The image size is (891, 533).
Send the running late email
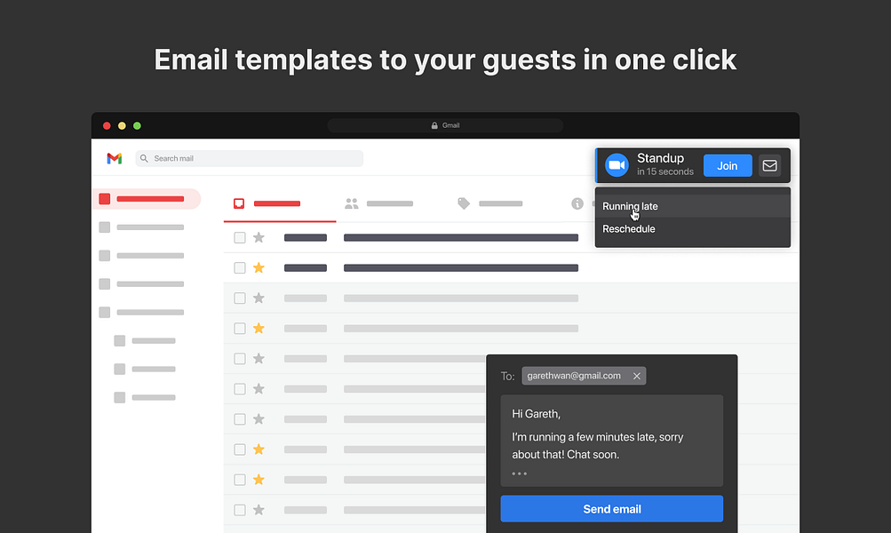611,508
